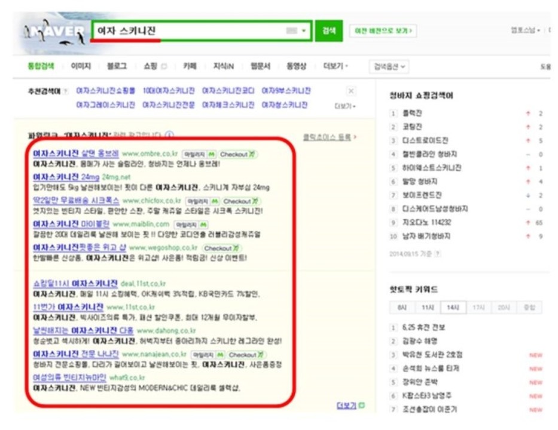This screenshot has width=558, height=430.
Task: Click the Checkout badge on the wegoshop.co.kr ad
Action: tap(221, 248)
